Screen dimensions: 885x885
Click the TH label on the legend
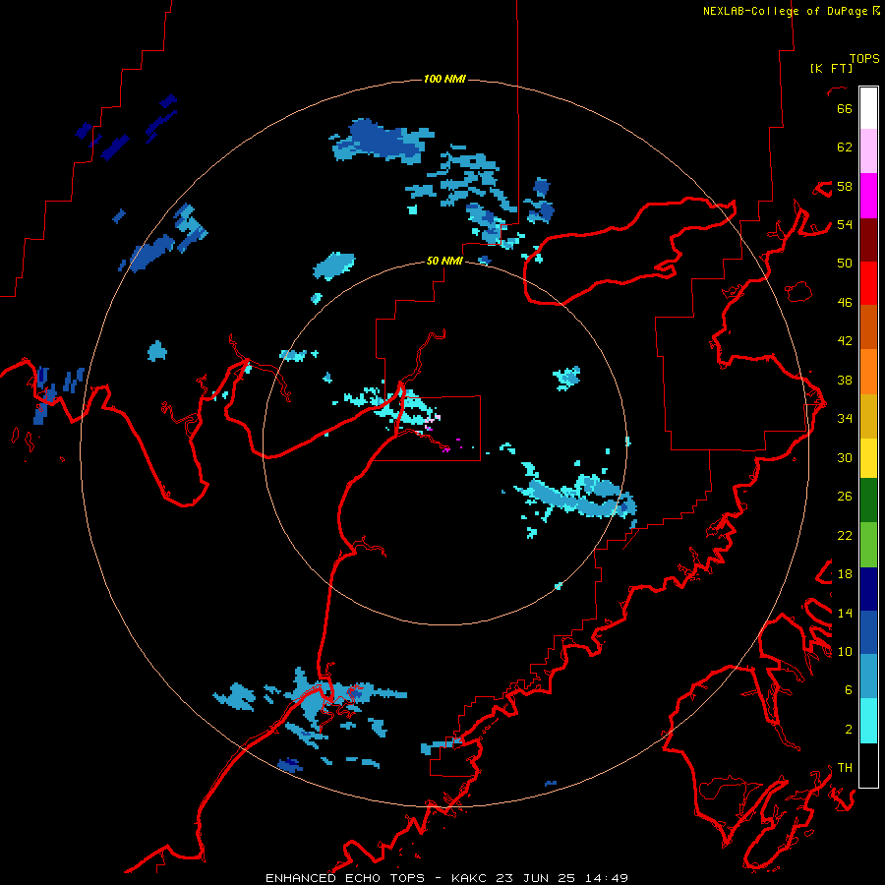tap(845, 768)
